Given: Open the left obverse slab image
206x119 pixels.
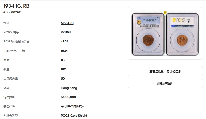Looking at the screenshot, I should tap(148, 34).
